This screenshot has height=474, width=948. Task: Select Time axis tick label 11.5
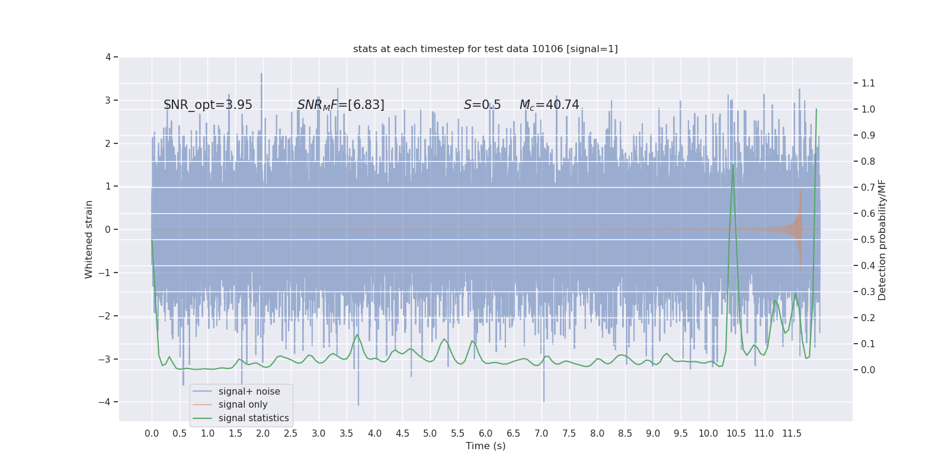click(792, 433)
